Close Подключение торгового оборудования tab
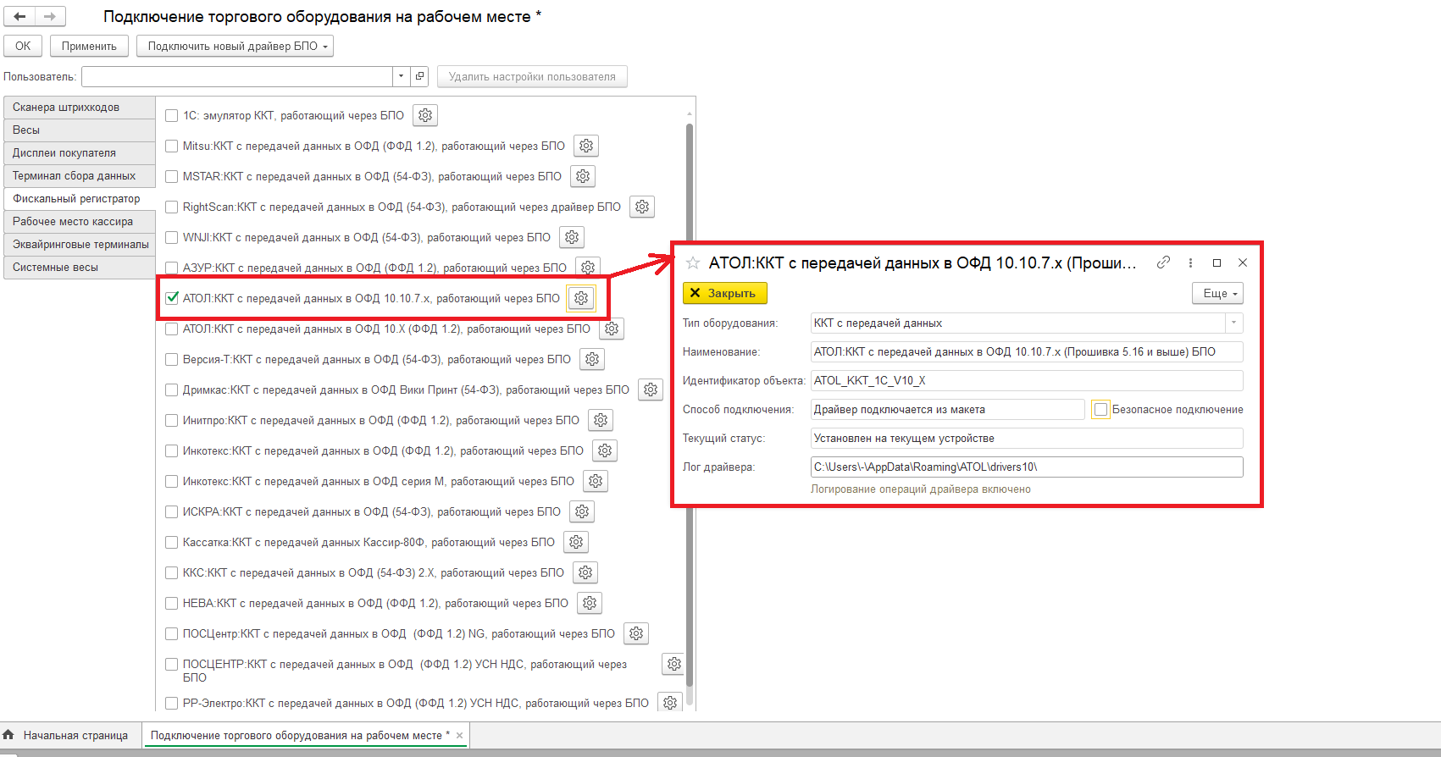This screenshot has height=757, width=1441. [x=460, y=735]
